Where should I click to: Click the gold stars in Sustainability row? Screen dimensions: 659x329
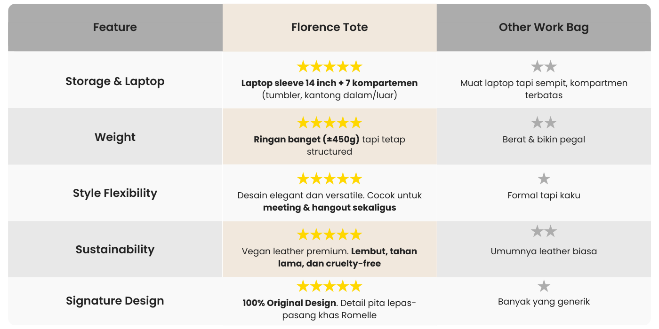(x=329, y=235)
